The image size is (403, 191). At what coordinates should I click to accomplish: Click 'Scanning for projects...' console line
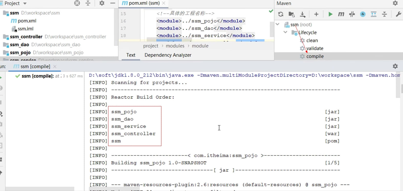[149, 83]
